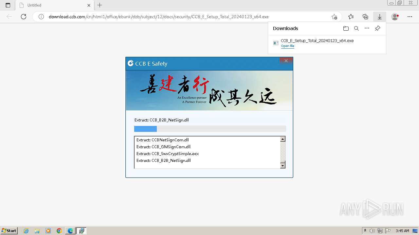Open Settings and more menu

pos(410,17)
